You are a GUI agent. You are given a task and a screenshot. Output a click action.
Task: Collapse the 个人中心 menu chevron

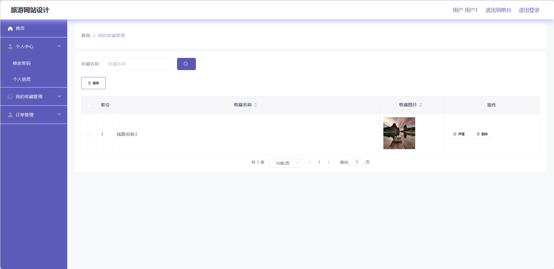click(59, 46)
